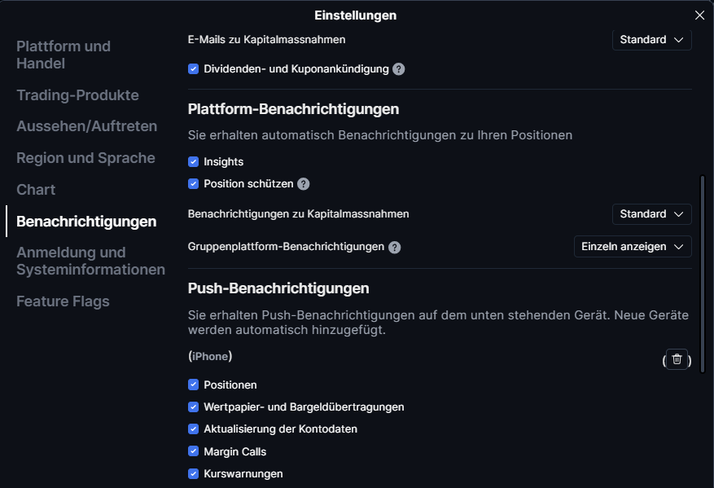Open help icon next to Gruppenplattform-Benachrichtigungen
The image size is (714, 488).
[394, 247]
